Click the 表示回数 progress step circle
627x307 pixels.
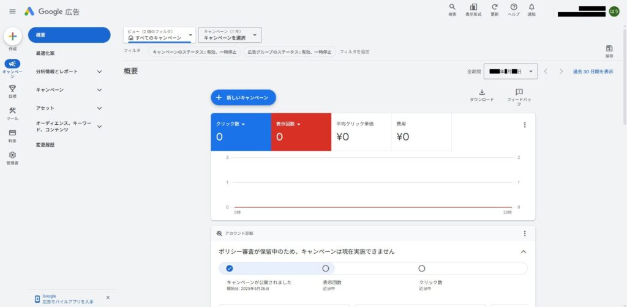click(326, 268)
